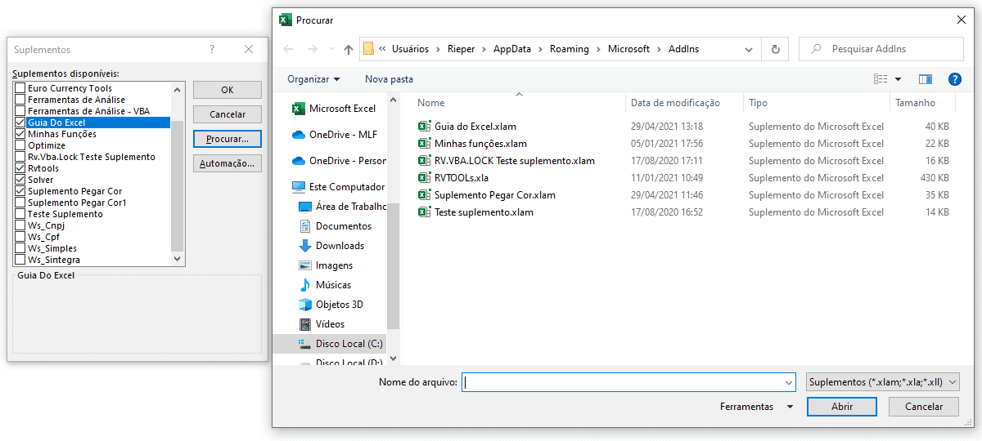Click the file icon of RVTOOLs.xla
Viewport: 982px width, 441px height.
424,178
